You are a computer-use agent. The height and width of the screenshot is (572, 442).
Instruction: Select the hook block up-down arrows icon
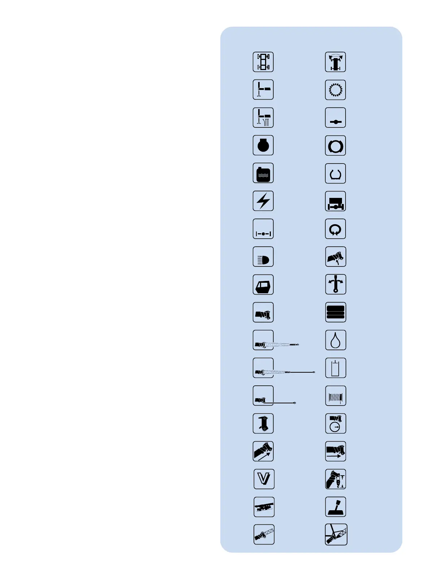click(x=335, y=479)
